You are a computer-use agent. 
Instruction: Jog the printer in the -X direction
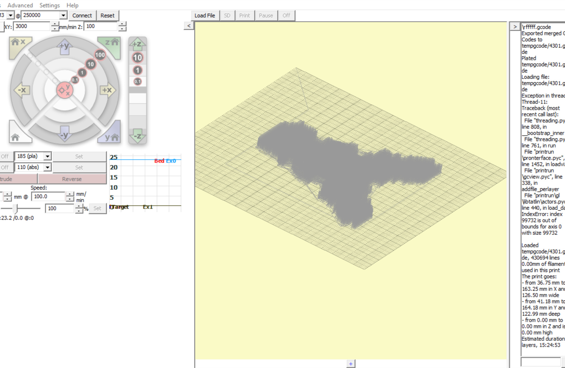point(22,90)
